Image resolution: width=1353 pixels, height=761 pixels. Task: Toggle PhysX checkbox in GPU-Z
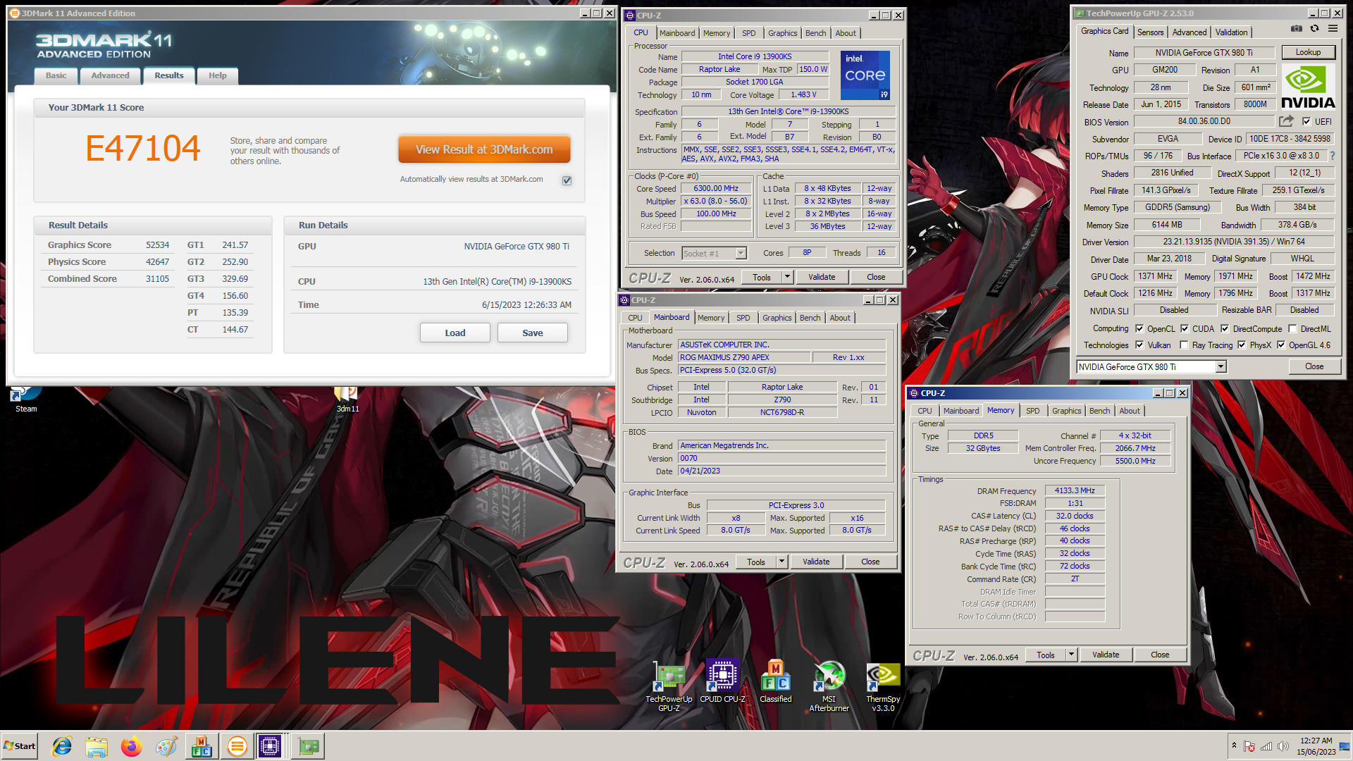pyautogui.click(x=1242, y=345)
